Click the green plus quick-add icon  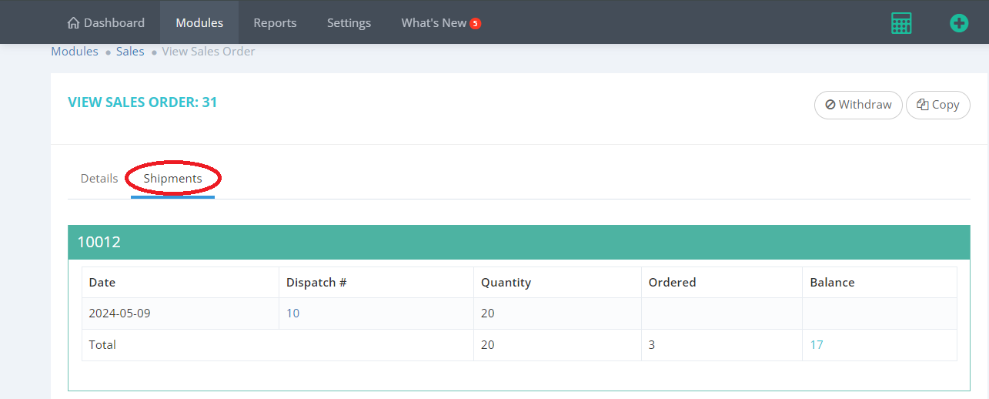coord(958,23)
